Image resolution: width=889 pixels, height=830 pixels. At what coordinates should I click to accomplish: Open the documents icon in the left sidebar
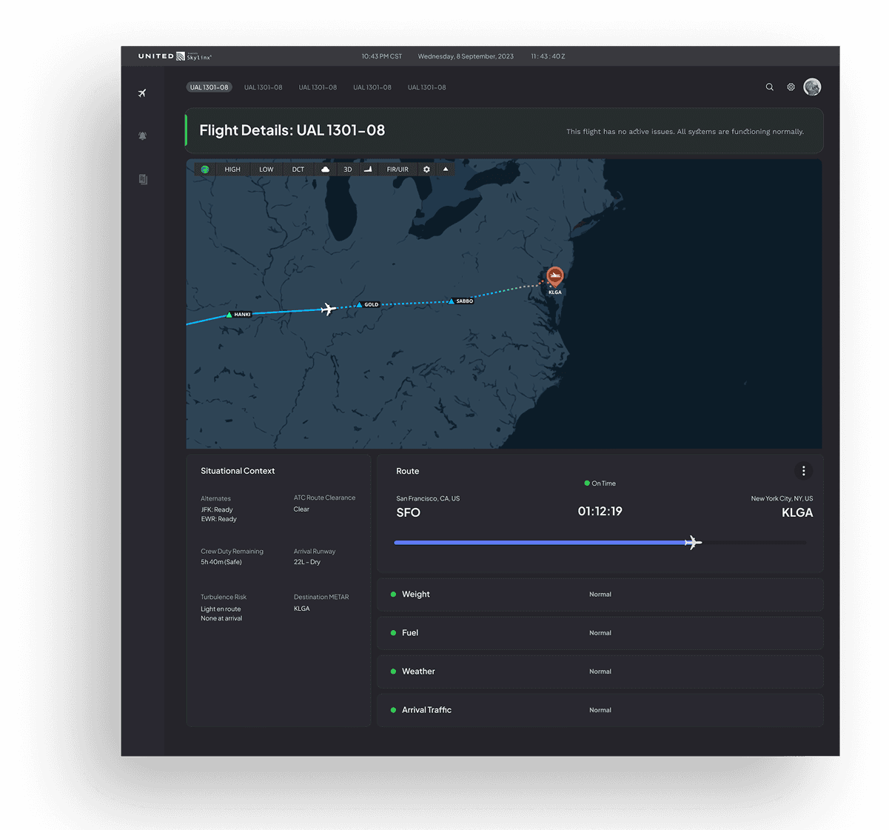point(142,179)
